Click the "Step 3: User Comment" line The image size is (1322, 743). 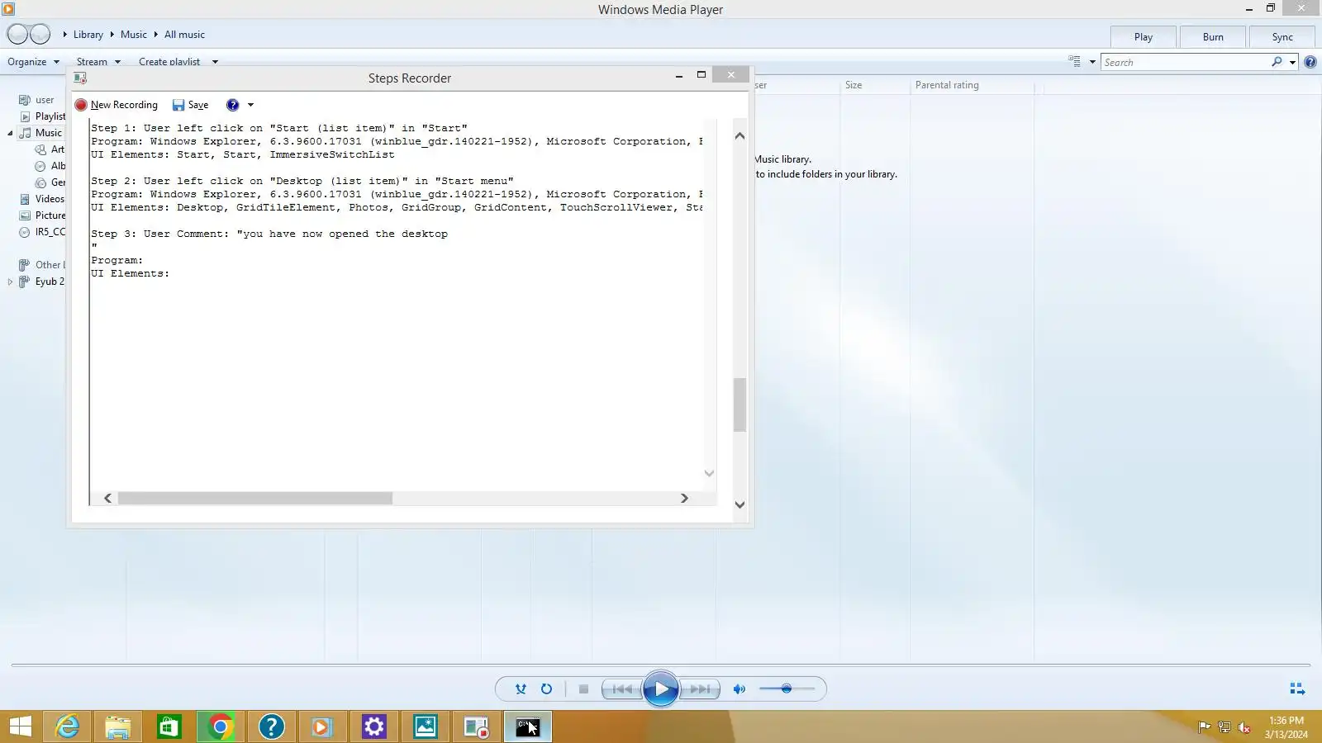coord(269,234)
